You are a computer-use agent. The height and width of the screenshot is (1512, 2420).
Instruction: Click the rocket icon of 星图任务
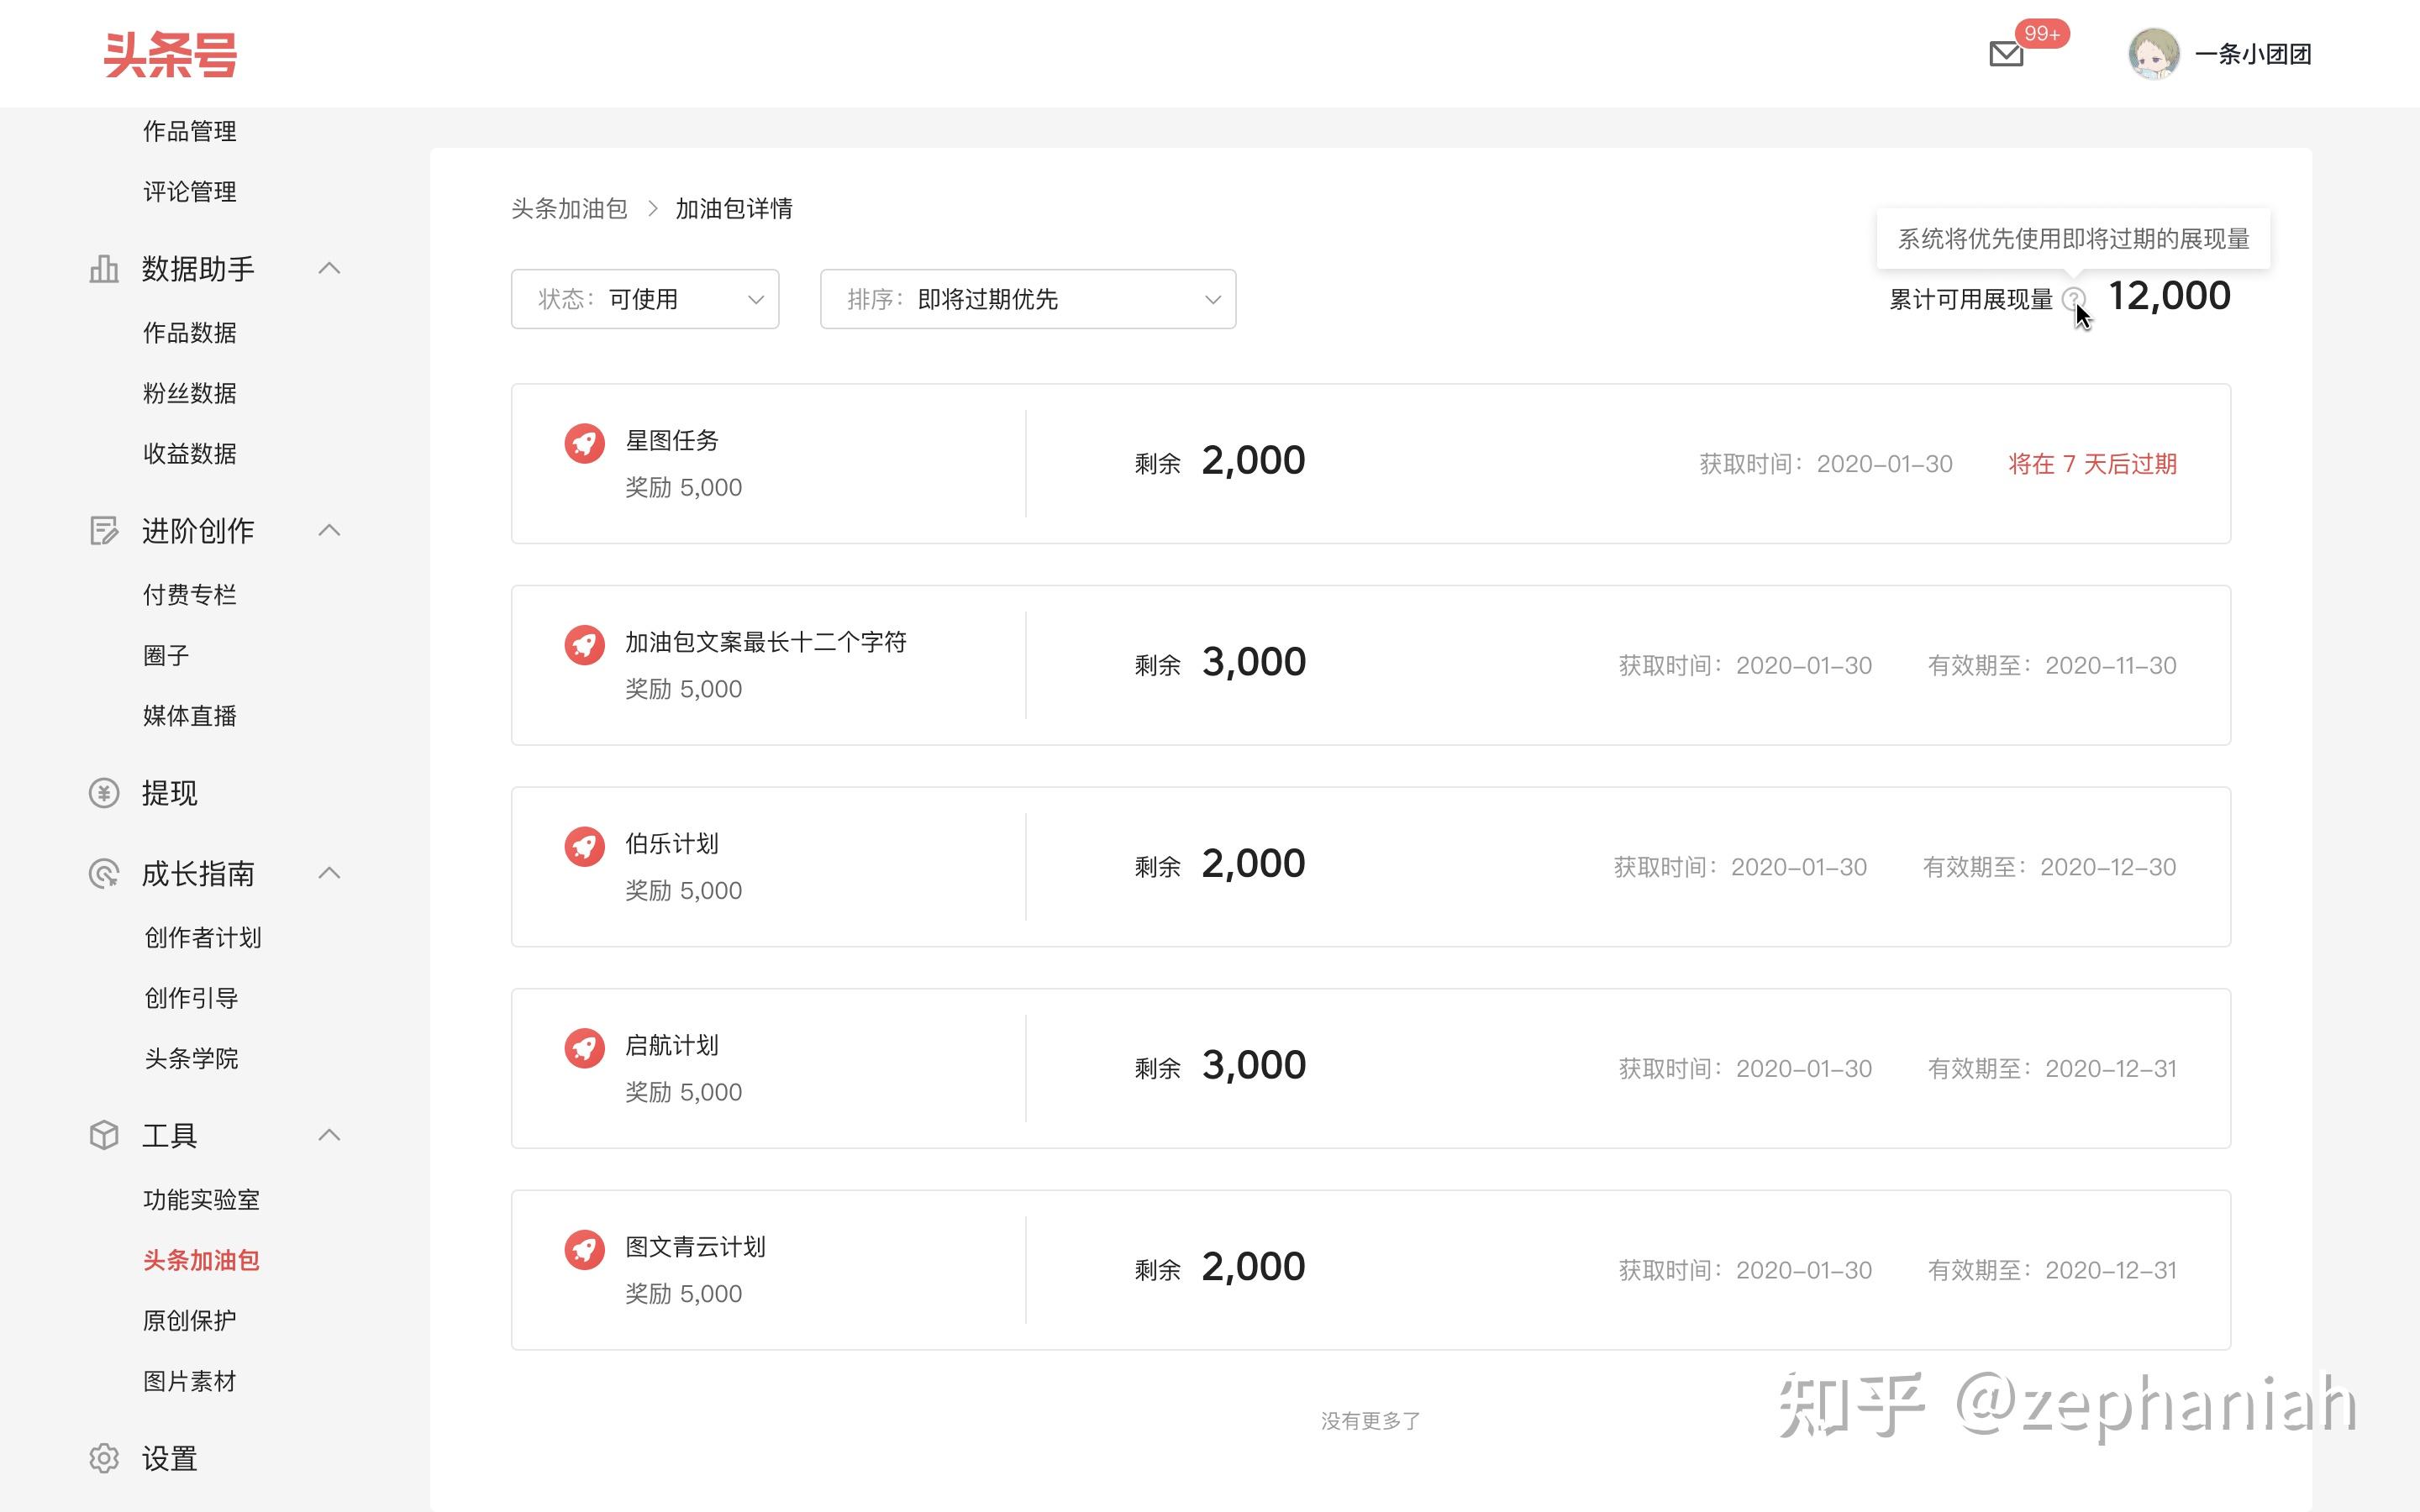(x=584, y=443)
